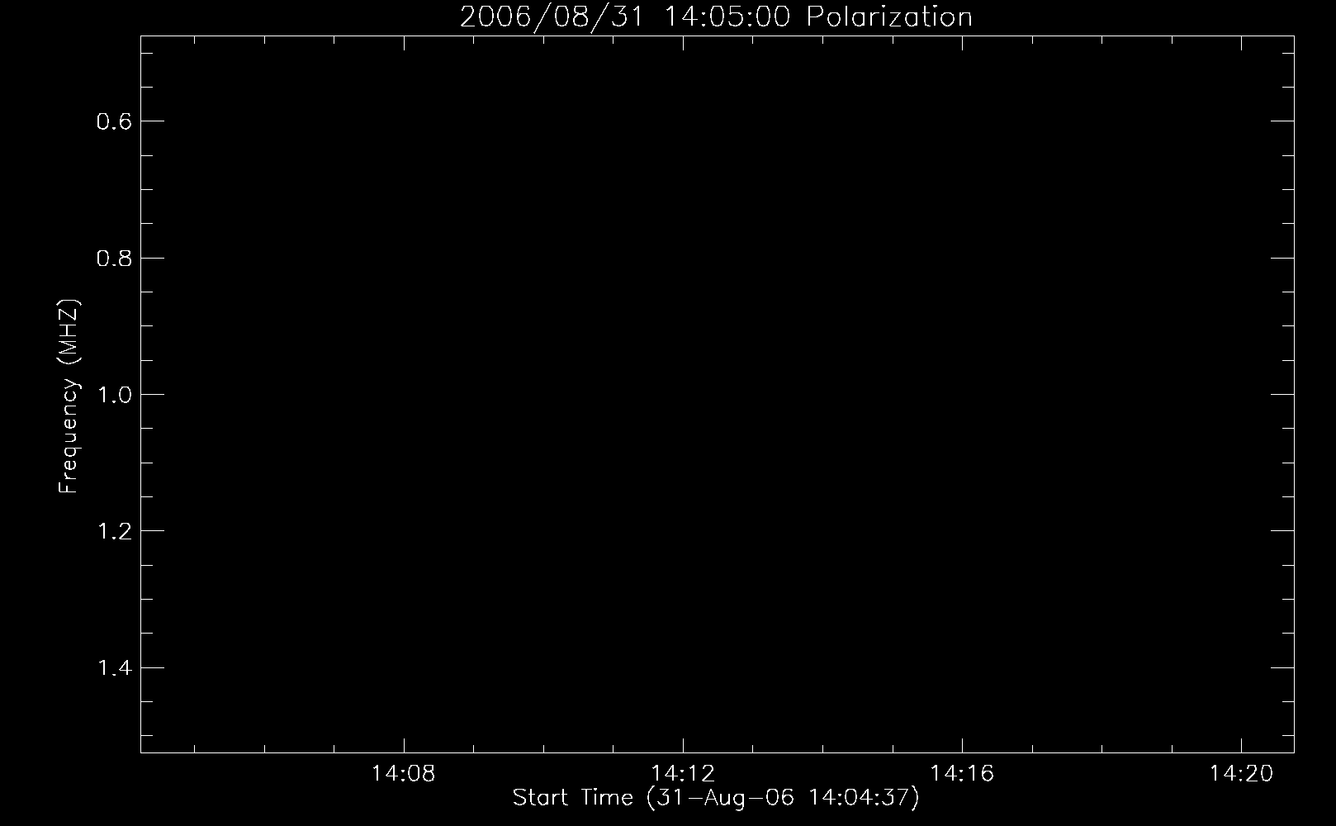Click the 14:08 time tick label
The height and width of the screenshot is (826, 1336).
click(x=403, y=774)
